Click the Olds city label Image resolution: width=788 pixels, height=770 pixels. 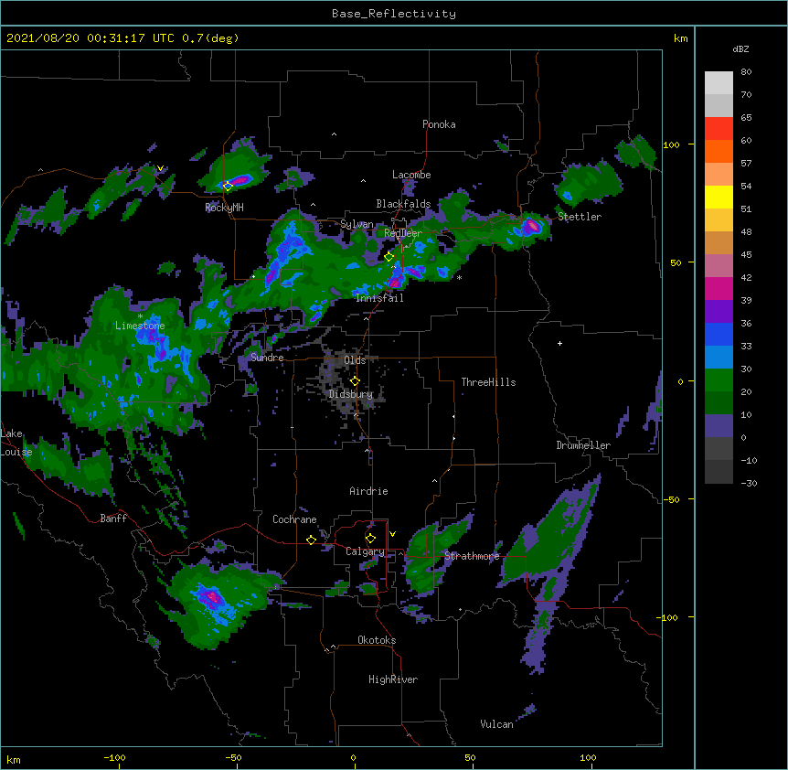pyautogui.click(x=355, y=360)
